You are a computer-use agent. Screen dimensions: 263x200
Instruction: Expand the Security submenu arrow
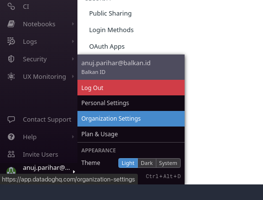pyautogui.click(x=73, y=59)
